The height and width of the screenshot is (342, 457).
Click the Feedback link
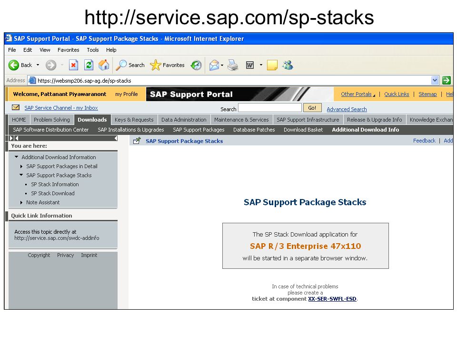(x=424, y=141)
